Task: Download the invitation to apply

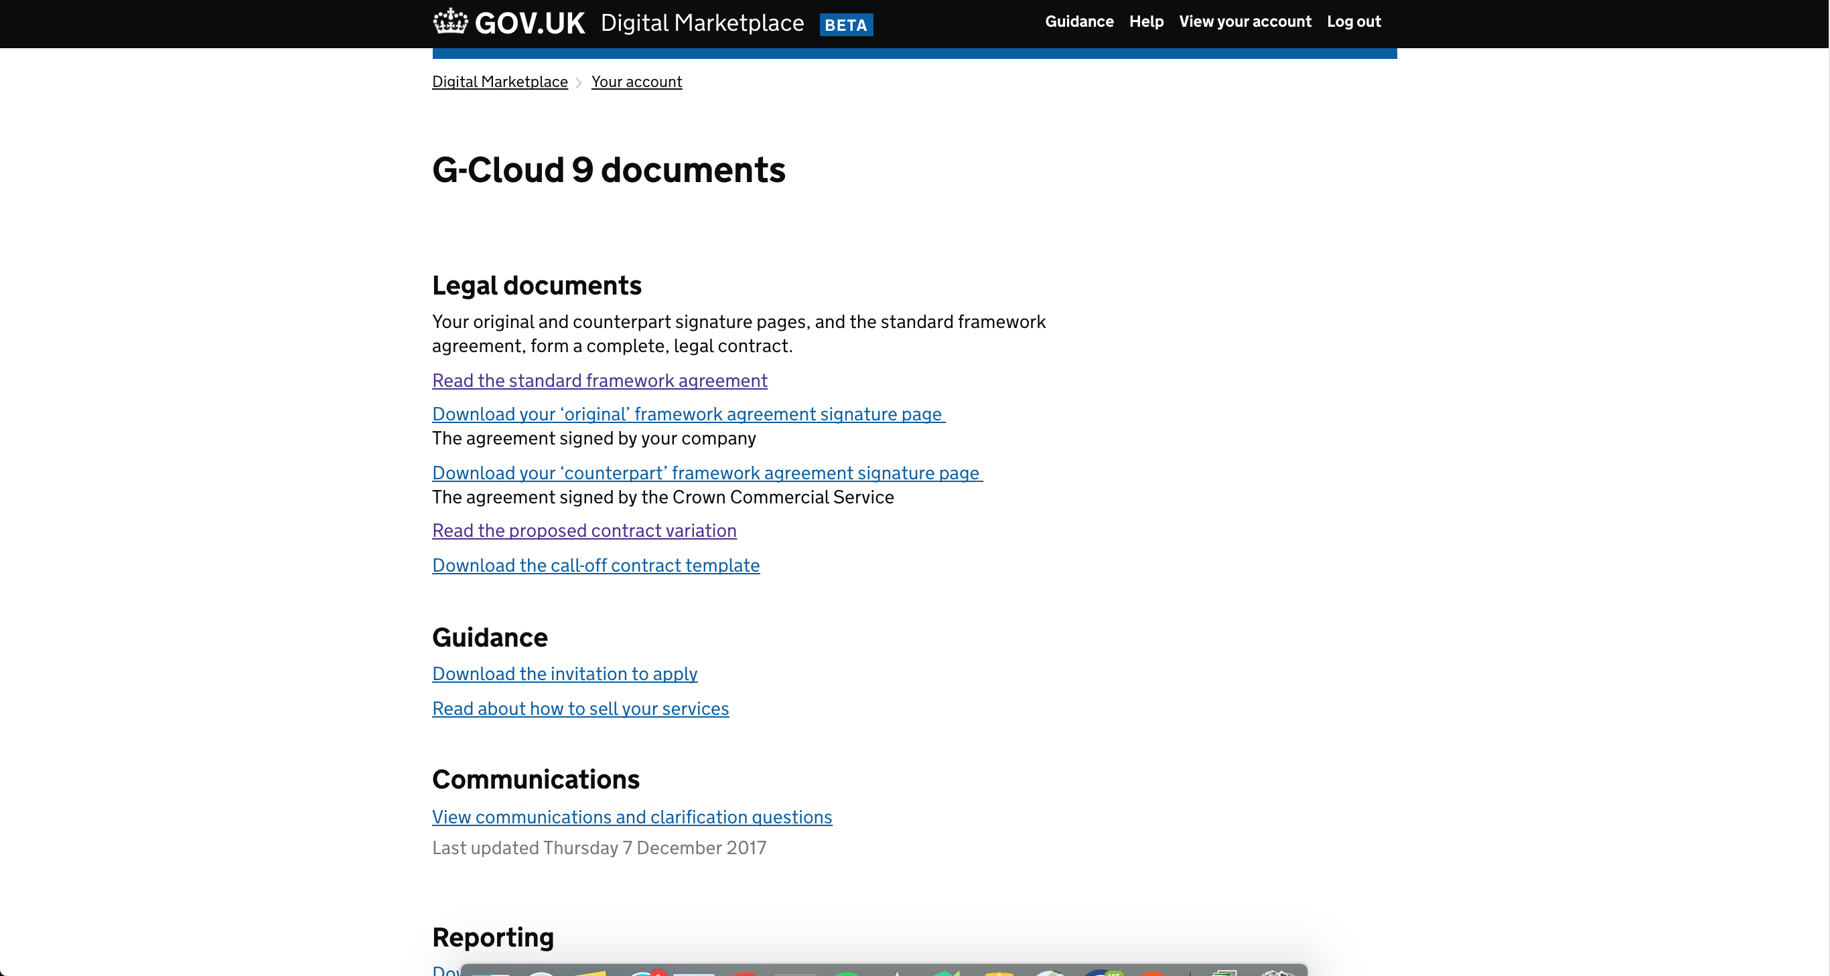Action: pos(565,673)
